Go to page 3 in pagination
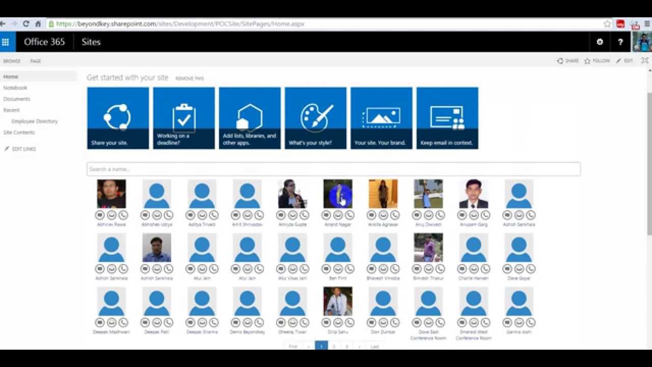Viewport: 652px width, 367px height. 347,346
